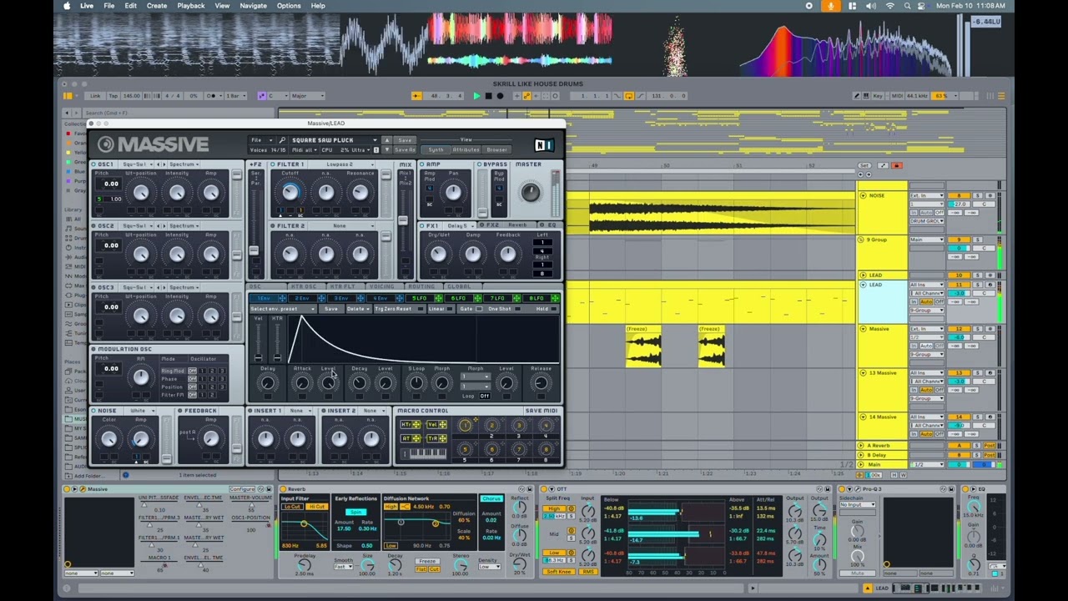
Task: Select the 1 Env modulation tab
Action: tap(264, 298)
